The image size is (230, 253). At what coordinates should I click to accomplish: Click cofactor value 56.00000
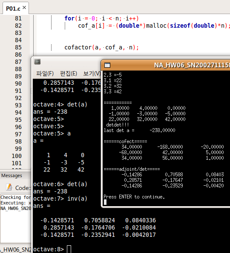click(172, 158)
